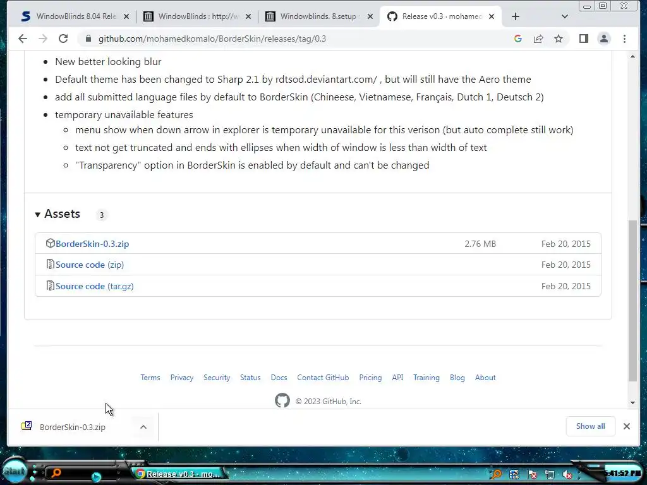The width and height of the screenshot is (647, 485).
Task: Click the page vertical scrollbar thumb
Action: coord(632,301)
